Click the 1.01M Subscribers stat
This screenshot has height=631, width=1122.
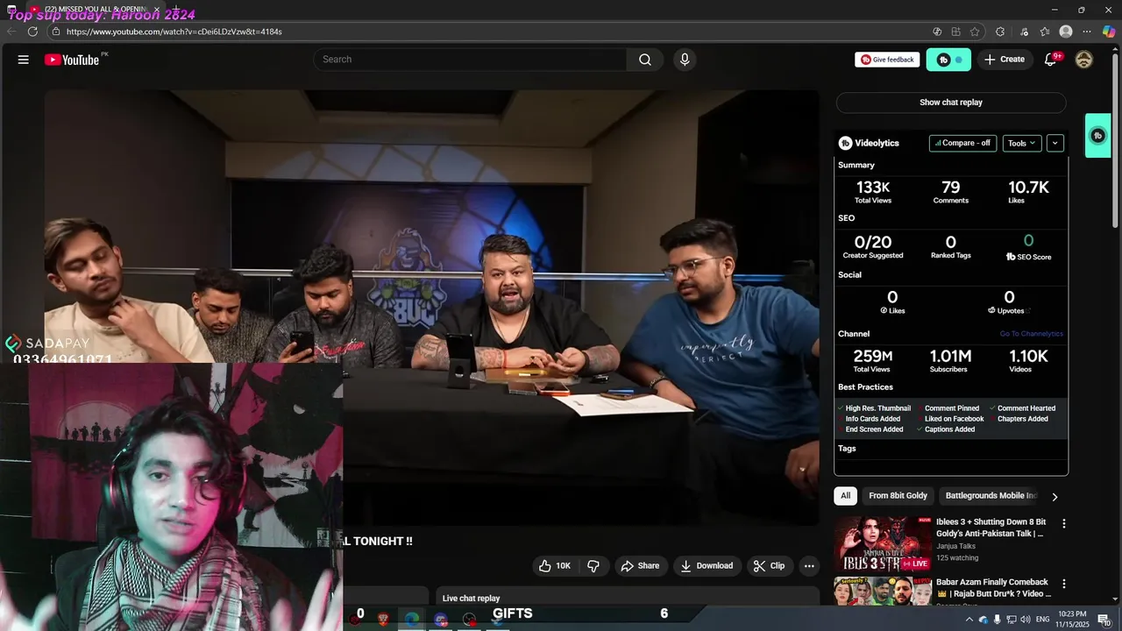950,360
